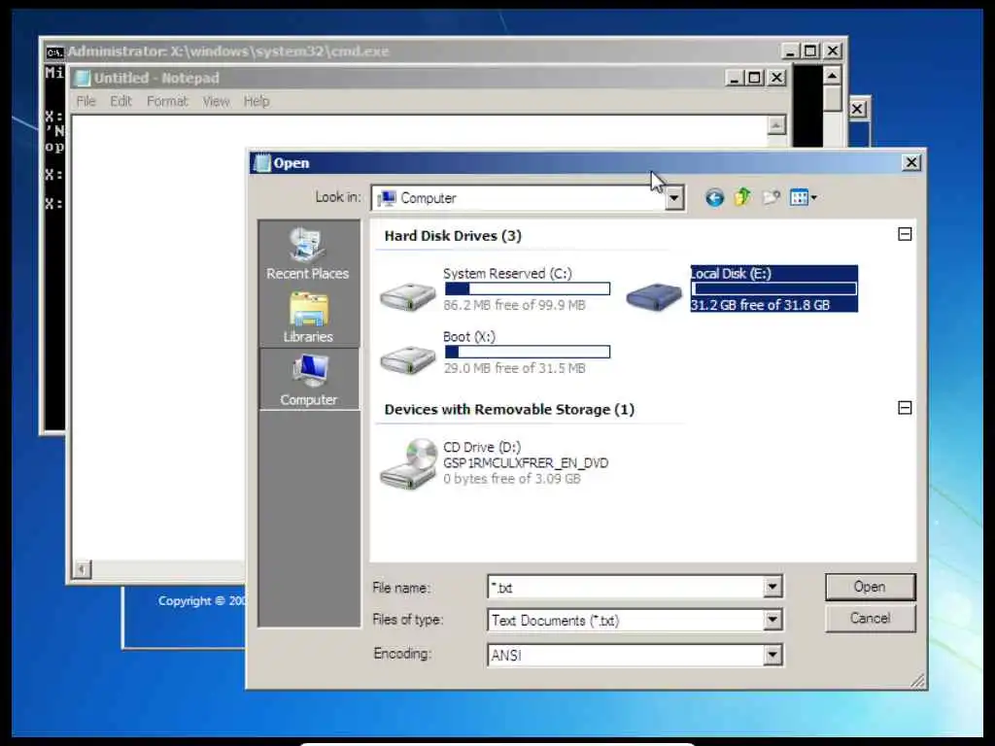Click the Computer icon in Look in box
This screenshot has height=746, width=995.
point(386,198)
